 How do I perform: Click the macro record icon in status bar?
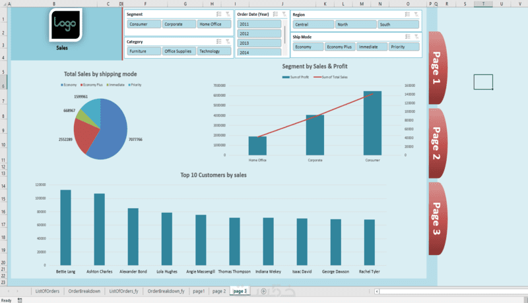pyautogui.click(x=20, y=300)
